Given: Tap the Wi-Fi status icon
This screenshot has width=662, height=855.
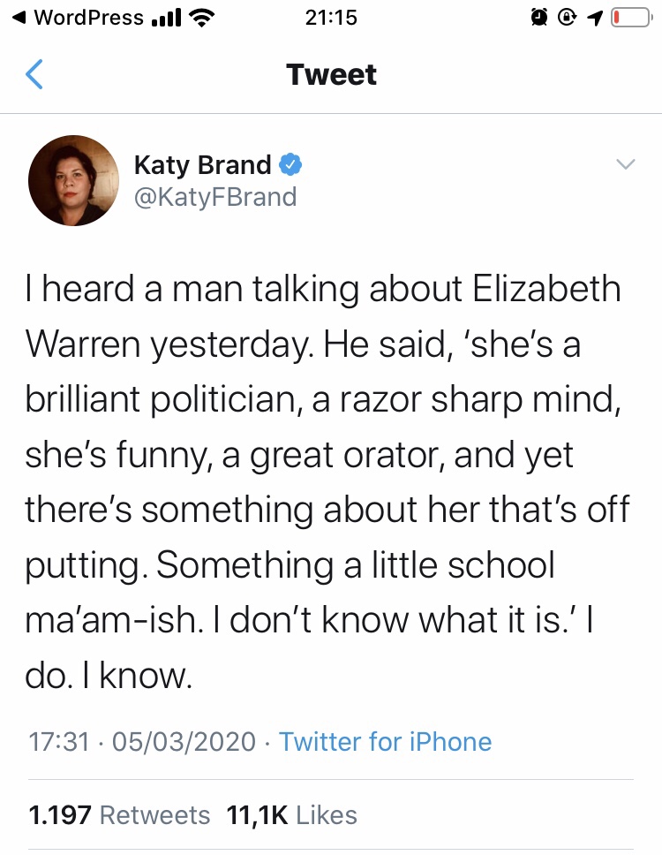Looking at the screenshot, I should click(202, 18).
